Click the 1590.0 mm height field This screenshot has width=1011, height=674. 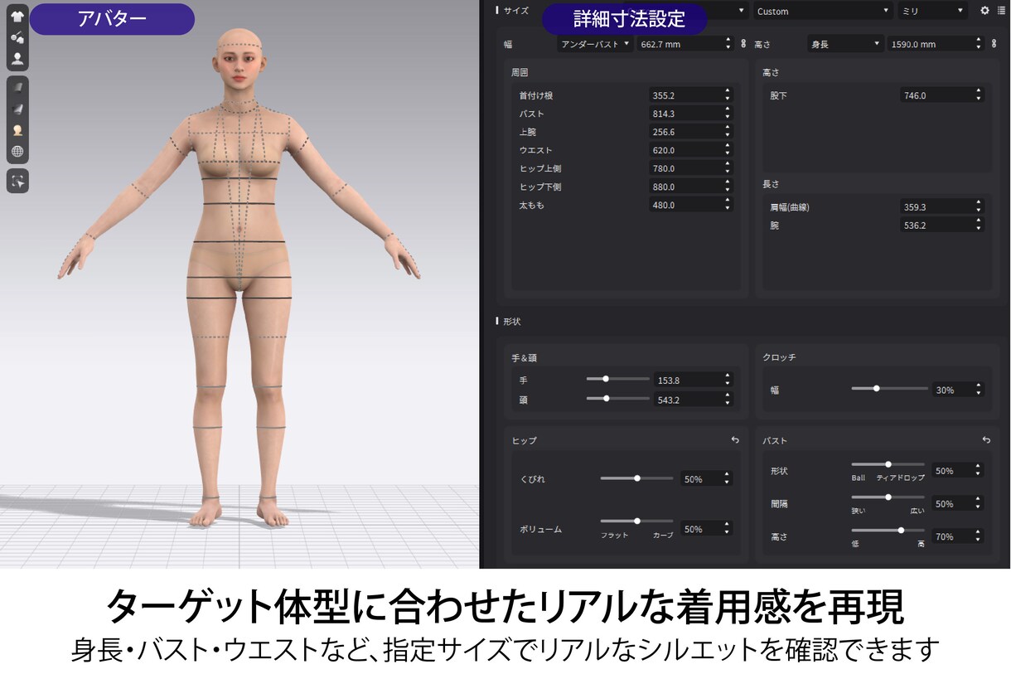(x=936, y=44)
